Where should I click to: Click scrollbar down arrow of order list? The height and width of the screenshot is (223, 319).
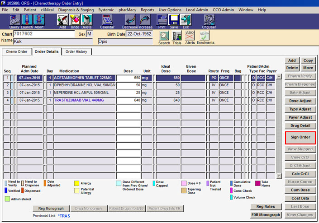pos(279,176)
